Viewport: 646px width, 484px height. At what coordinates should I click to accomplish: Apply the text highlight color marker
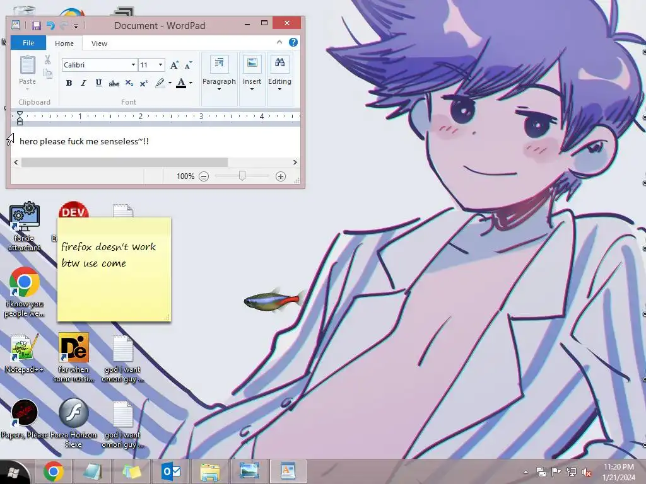click(x=160, y=83)
